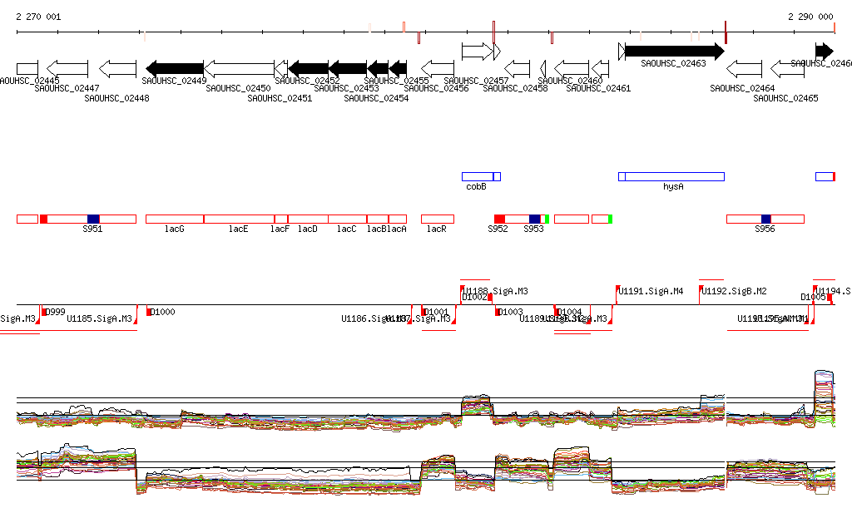Click the SAOUHSC_02448 white gene arrow
This screenshot has width=852, height=508.
[118, 68]
